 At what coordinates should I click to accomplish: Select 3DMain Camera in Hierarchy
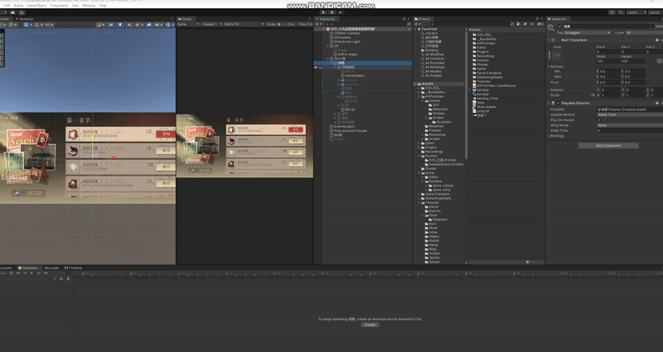(x=346, y=33)
